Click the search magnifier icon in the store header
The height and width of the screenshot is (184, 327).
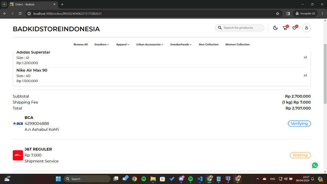tap(220, 28)
